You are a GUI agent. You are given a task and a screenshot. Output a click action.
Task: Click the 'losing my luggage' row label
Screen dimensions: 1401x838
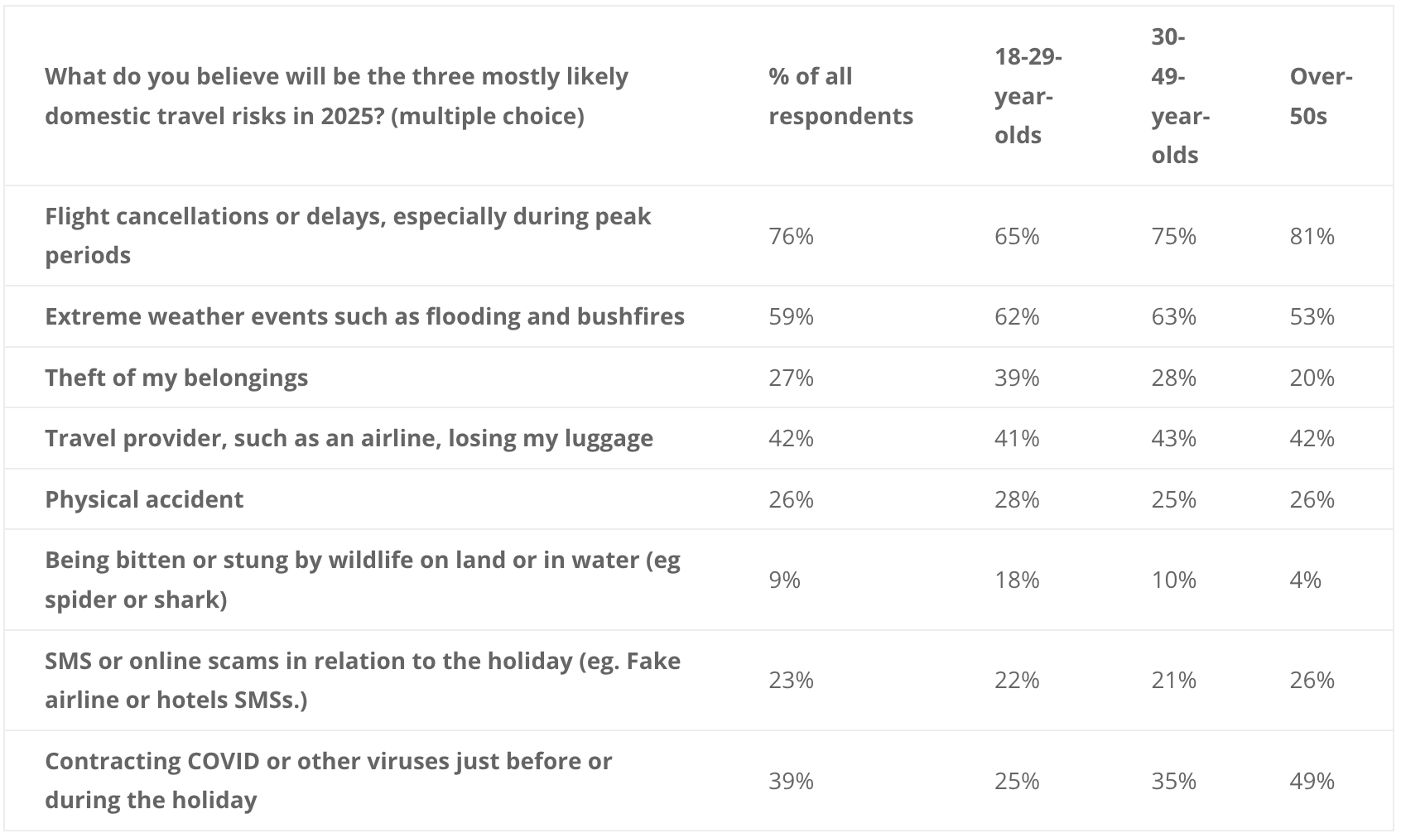pyautogui.click(x=349, y=438)
